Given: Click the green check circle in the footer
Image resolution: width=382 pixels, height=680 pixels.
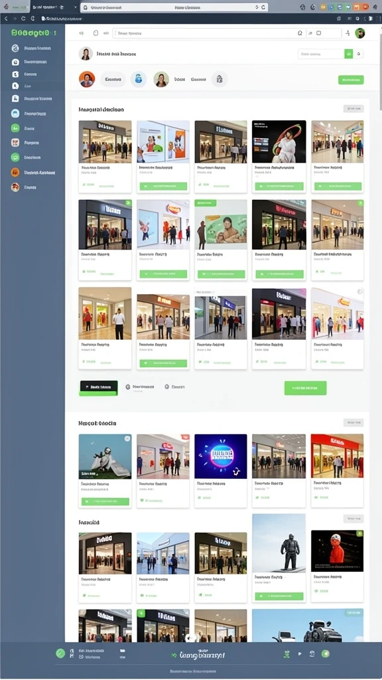Looking at the screenshot, I should pos(60,653).
